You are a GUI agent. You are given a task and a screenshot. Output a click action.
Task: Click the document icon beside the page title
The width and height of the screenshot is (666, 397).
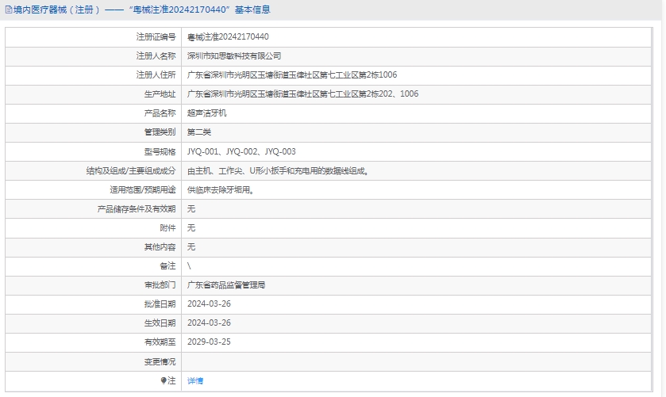[8, 10]
